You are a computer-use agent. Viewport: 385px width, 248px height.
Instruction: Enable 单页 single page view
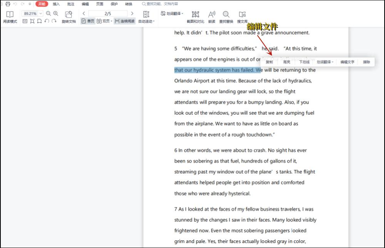(88, 21)
